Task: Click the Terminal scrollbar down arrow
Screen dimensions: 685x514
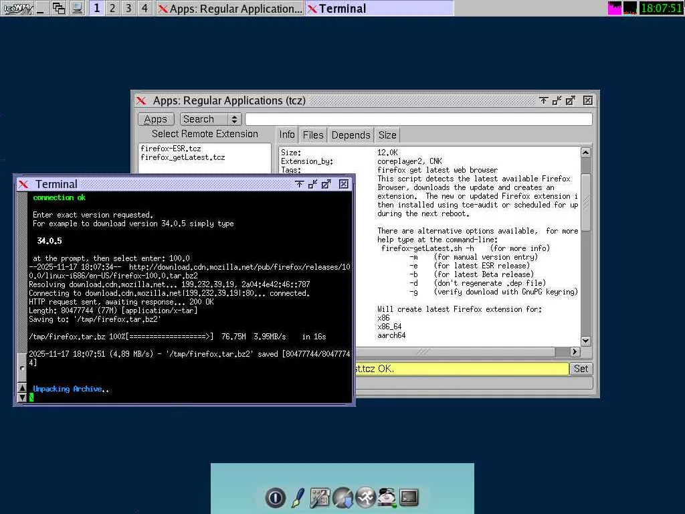Action: [x=22, y=398]
